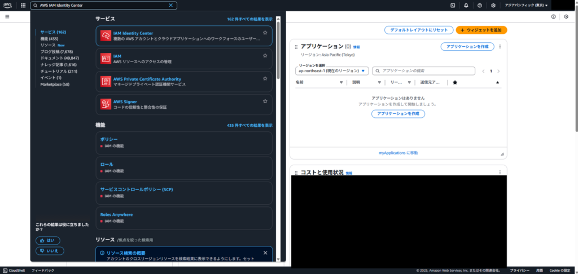Open コストと使用状況 widget three-dot menu
This screenshot has width=578, height=274.
pos(500,173)
